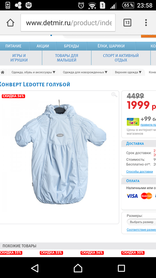Tap the blue Ledotte envelope product image
The image size is (156, 278).
(x=61, y=152)
